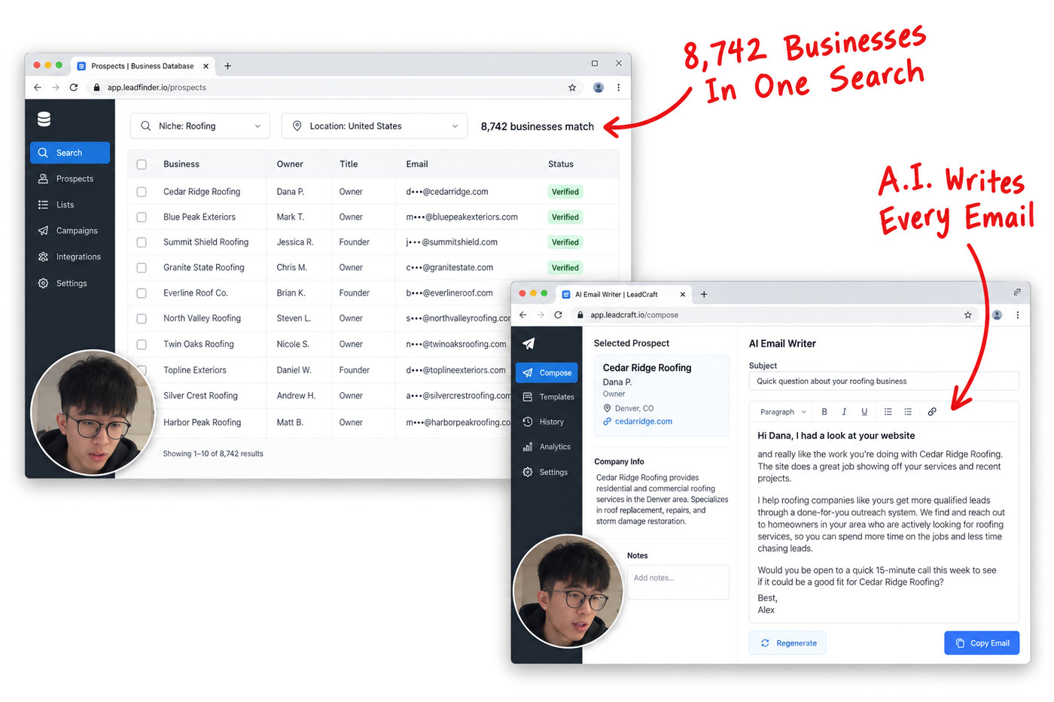Select the Blue Peak Exteriors checkbox
Image resolution: width=1054 pixels, height=702 pixels.
pos(142,217)
